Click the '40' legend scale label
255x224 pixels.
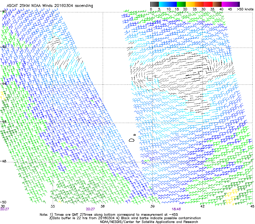tap(221, 9)
